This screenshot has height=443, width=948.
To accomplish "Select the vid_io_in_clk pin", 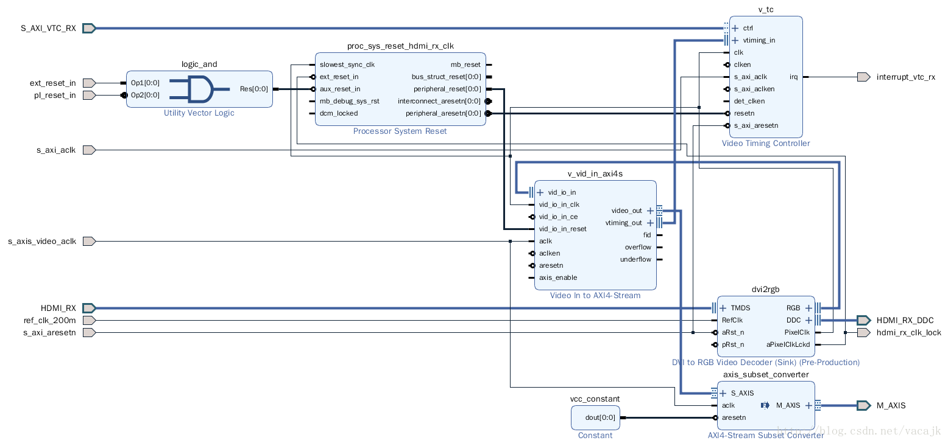I will click(559, 204).
